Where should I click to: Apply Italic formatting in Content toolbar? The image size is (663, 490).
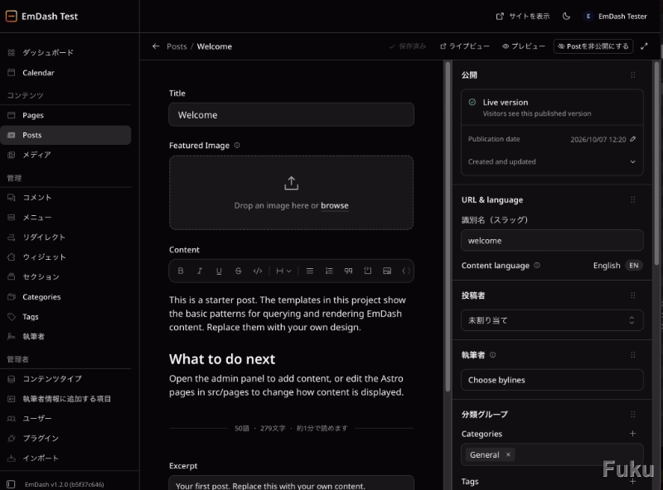(x=200, y=271)
